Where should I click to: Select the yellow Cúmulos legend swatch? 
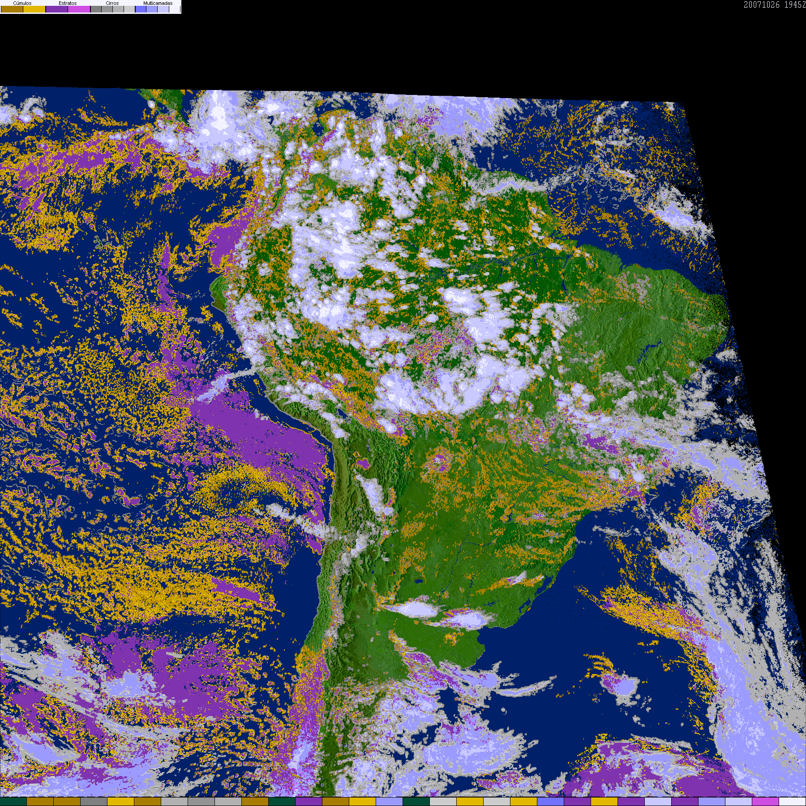(34, 9)
